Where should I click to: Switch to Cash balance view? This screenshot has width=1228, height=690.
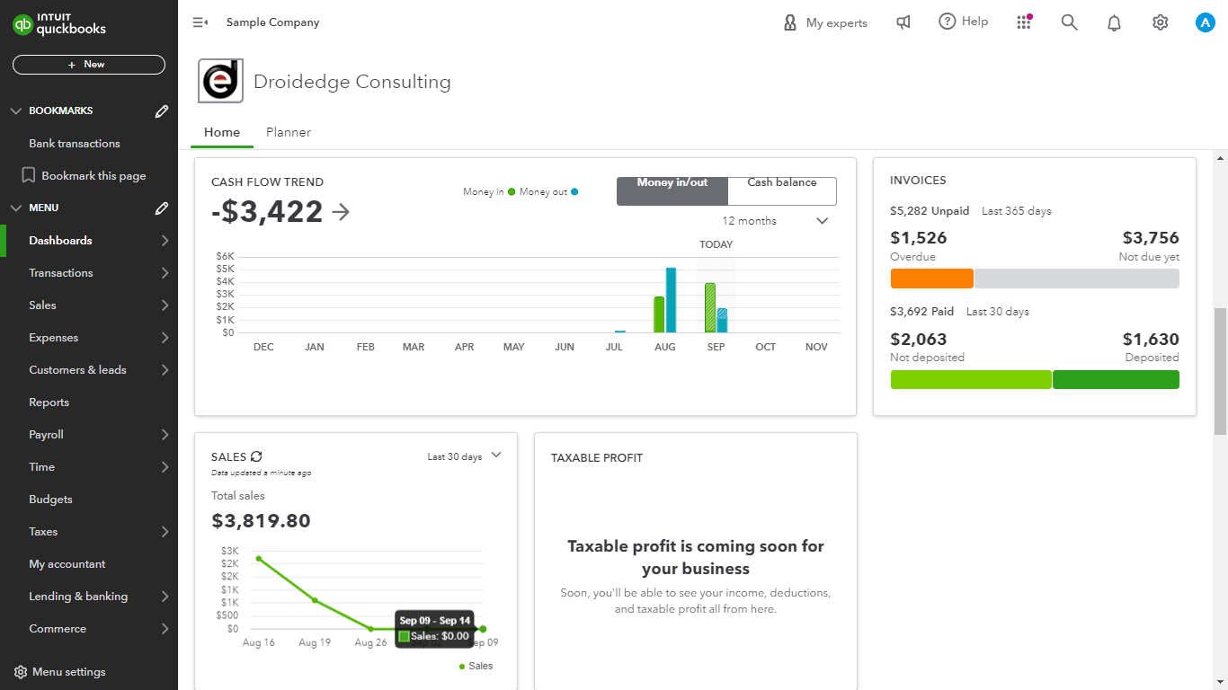pyautogui.click(x=781, y=190)
